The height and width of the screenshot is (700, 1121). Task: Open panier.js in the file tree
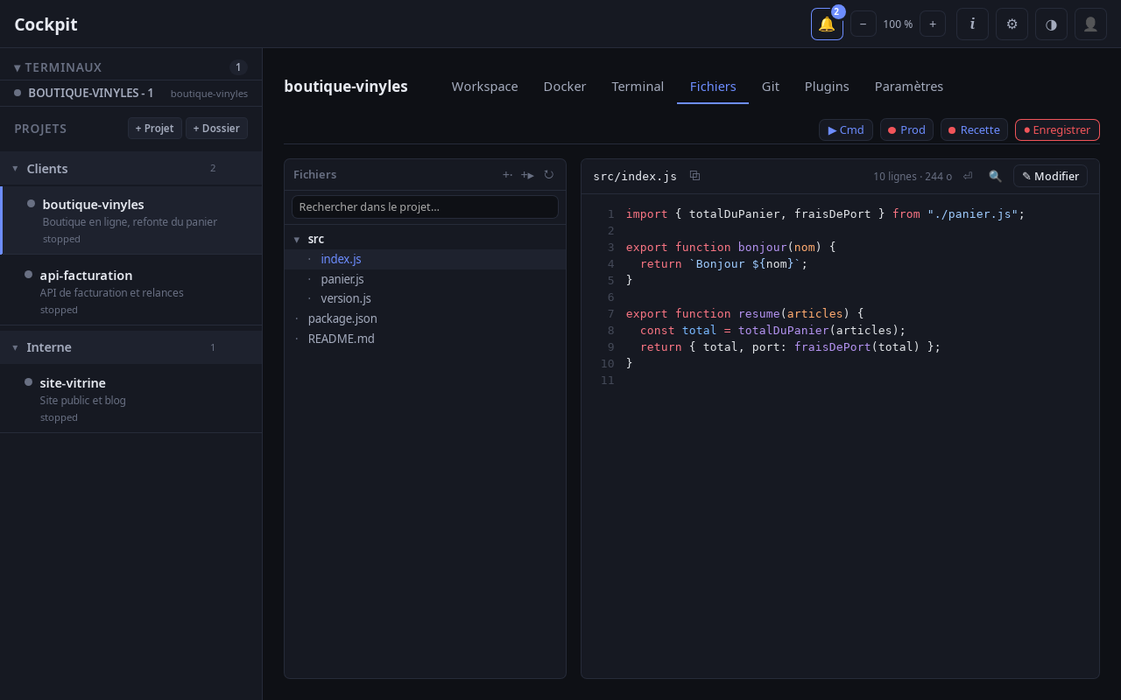pos(425,279)
